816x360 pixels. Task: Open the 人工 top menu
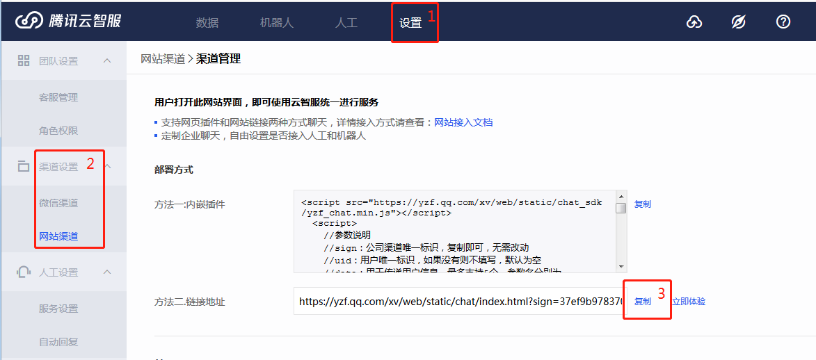click(346, 23)
